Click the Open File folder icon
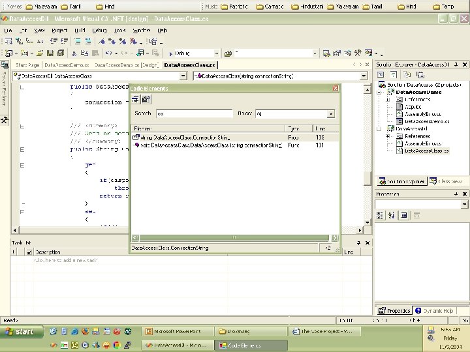The height and width of the screenshot is (352, 470). (x=40, y=53)
